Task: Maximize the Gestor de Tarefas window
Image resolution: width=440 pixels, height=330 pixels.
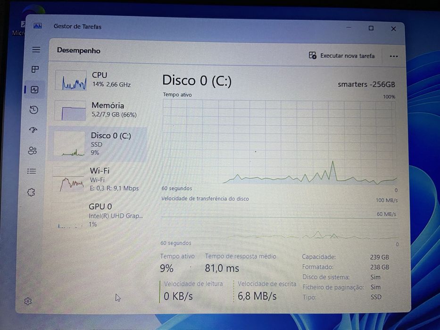Action: tap(371, 28)
